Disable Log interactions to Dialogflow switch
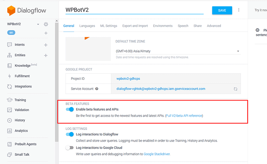Screen dimensions: 267x164 pos(70,134)
